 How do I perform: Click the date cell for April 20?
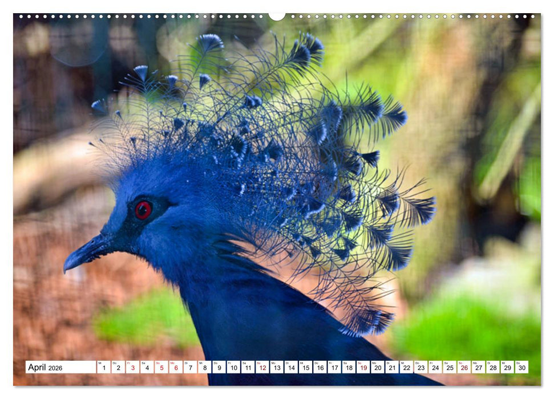pos(378,367)
